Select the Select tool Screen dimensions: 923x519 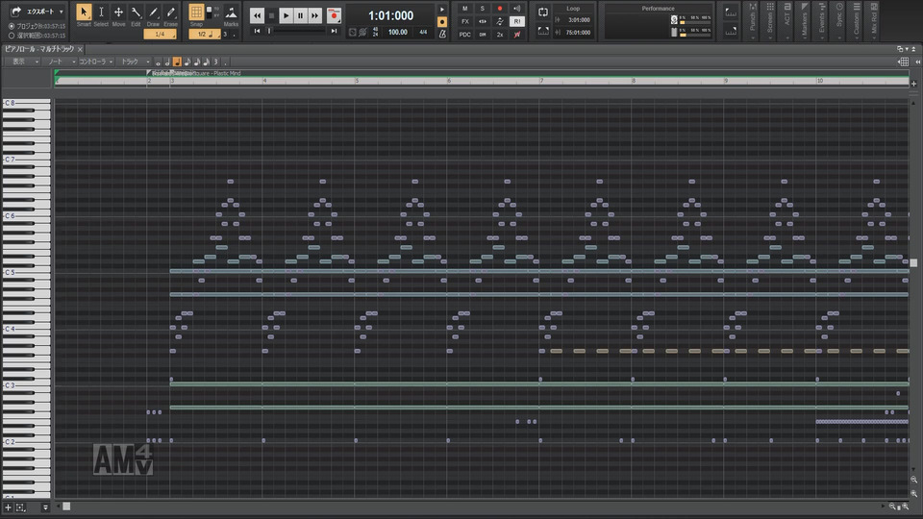click(x=101, y=12)
